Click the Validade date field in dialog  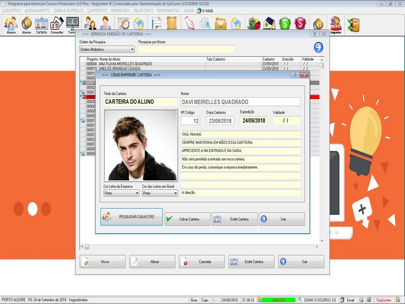(x=287, y=121)
